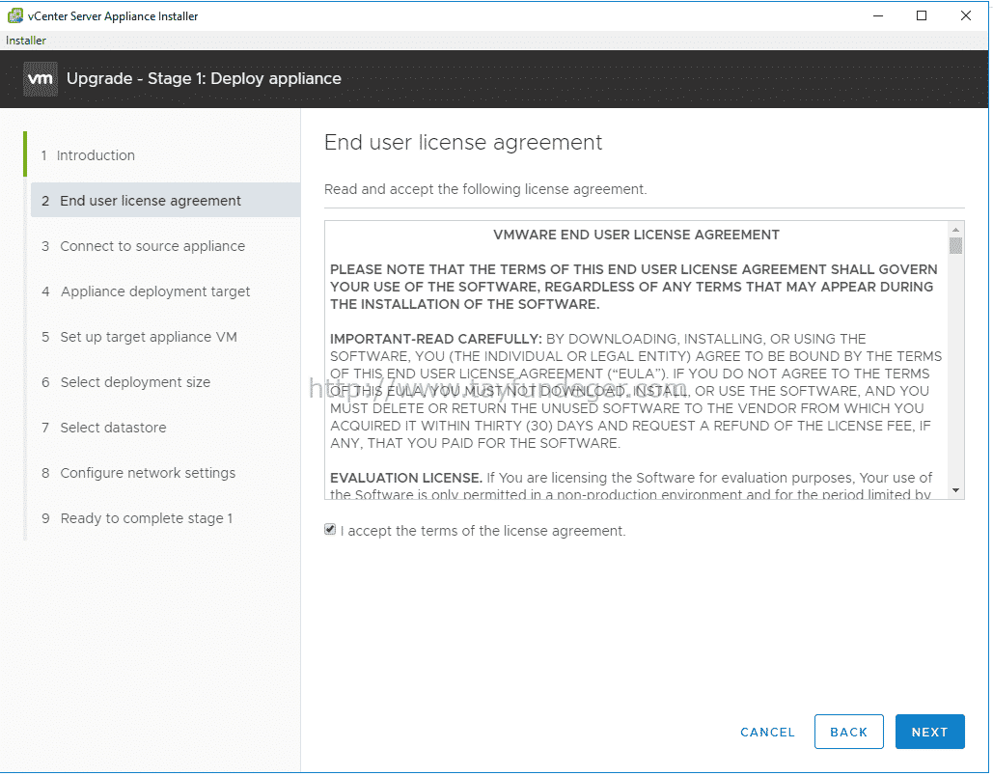Click the VMware vm logo
Screen dimensions: 993x776
[41, 79]
